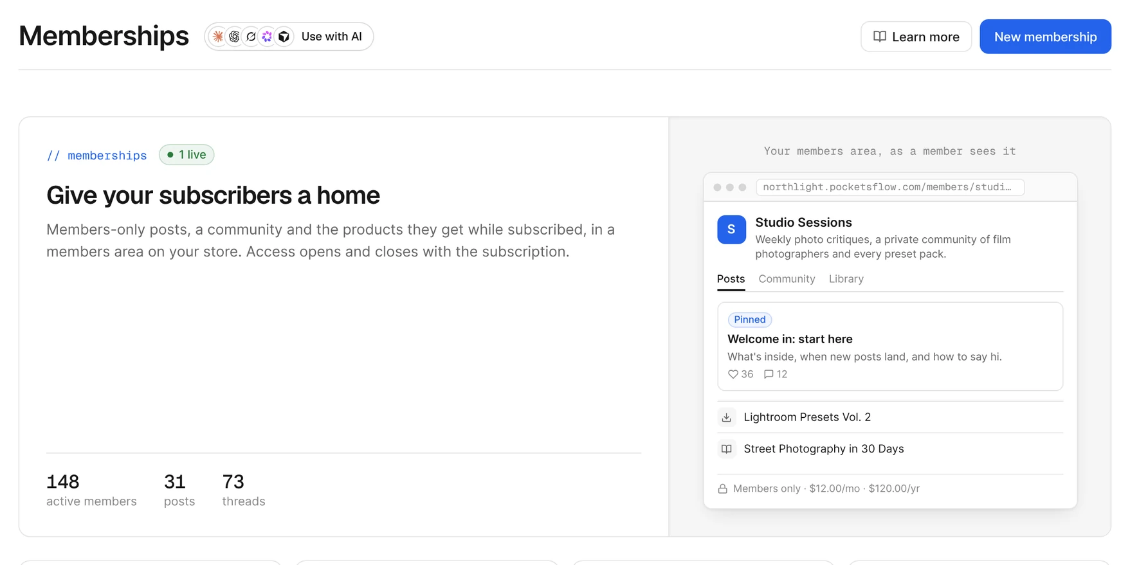Click the orange Claude starburst icon
The image size is (1130, 565).
coord(218,37)
